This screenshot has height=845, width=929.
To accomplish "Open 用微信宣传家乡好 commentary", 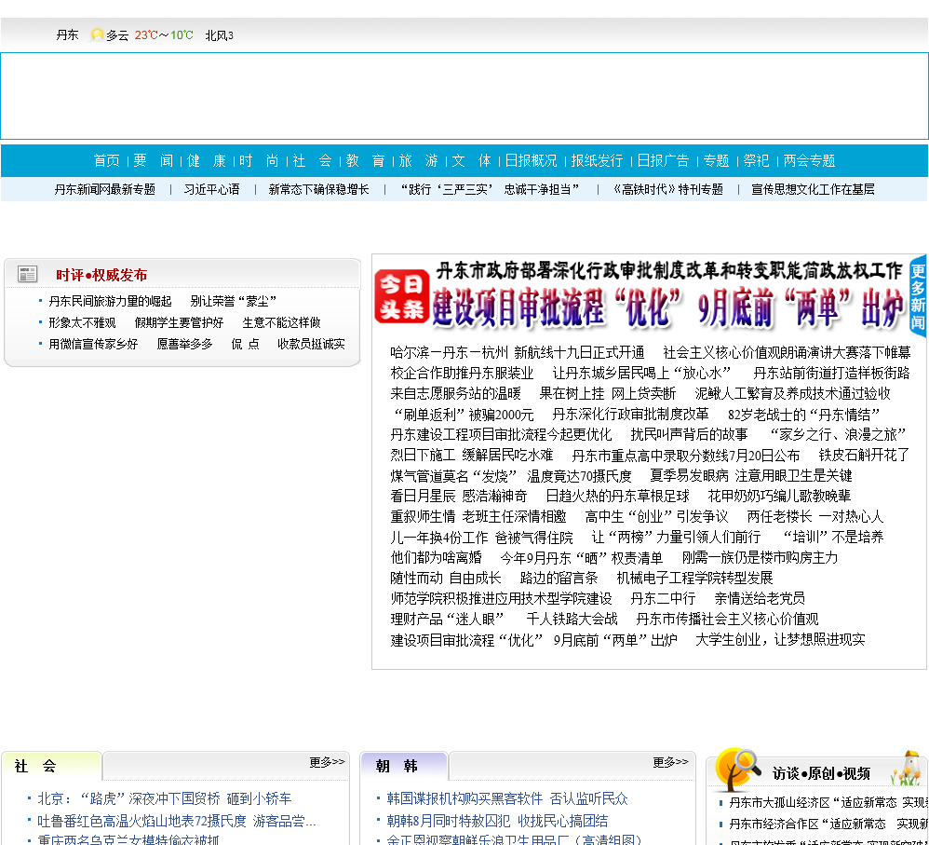I will click(x=93, y=344).
